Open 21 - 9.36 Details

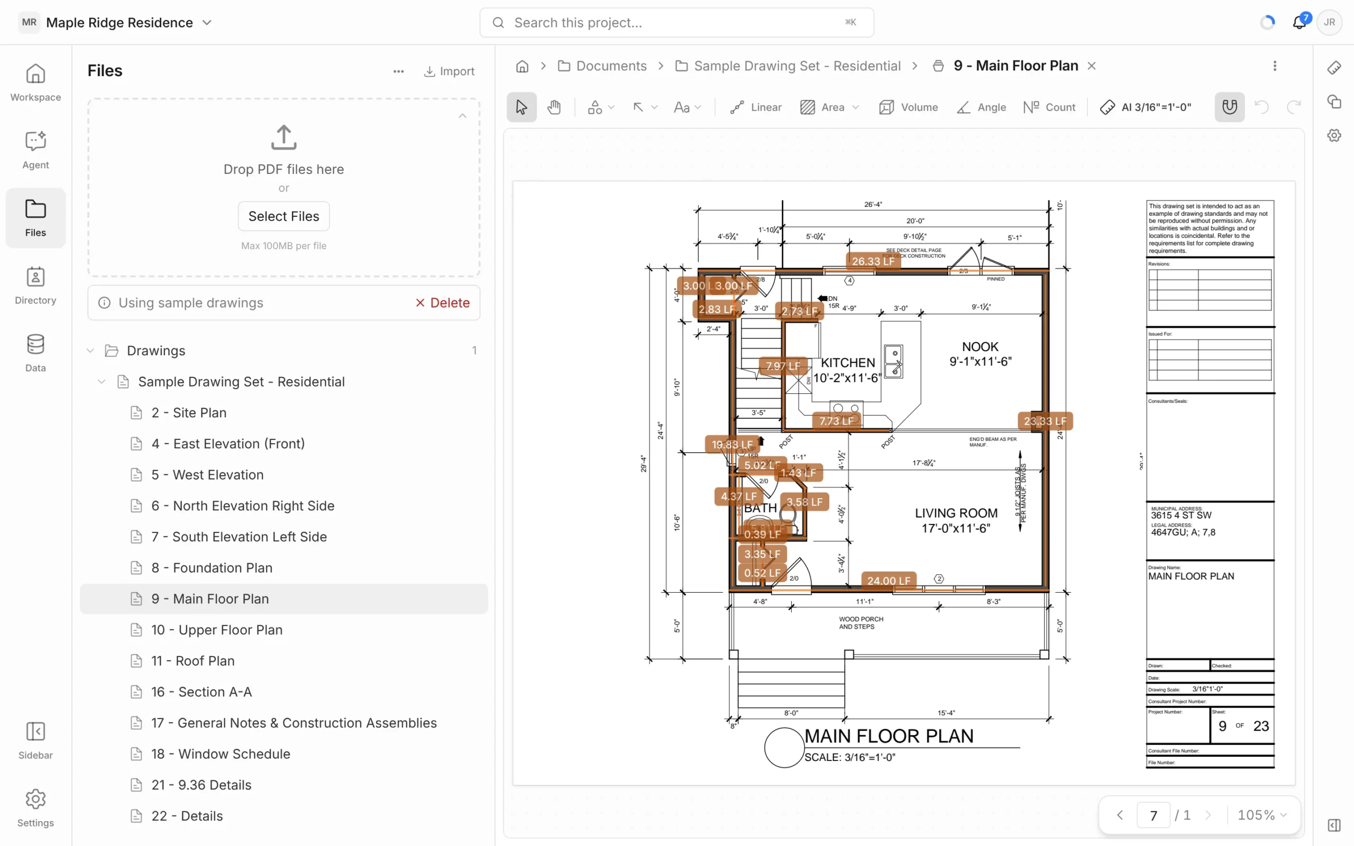pyautogui.click(x=283, y=785)
